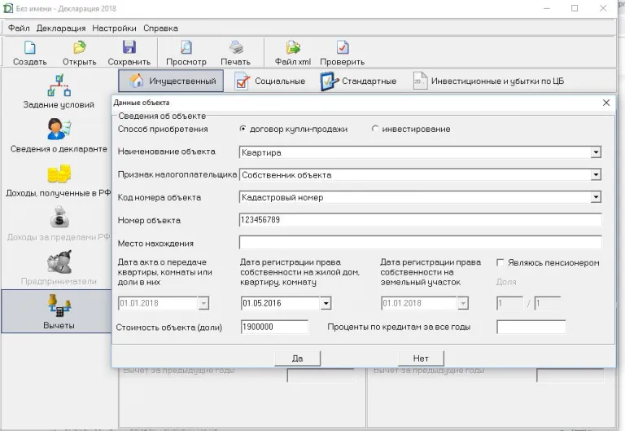Open Сведения о декларанте sidebar section

(x=59, y=136)
